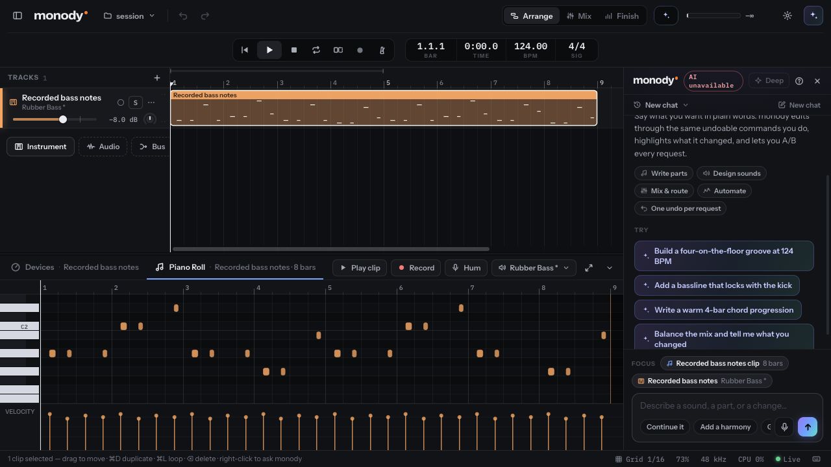
Task: Start playback with the transport play button
Action: [x=269, y=50]
